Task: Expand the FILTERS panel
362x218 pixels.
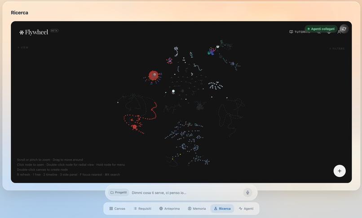Action: (337, 48)
